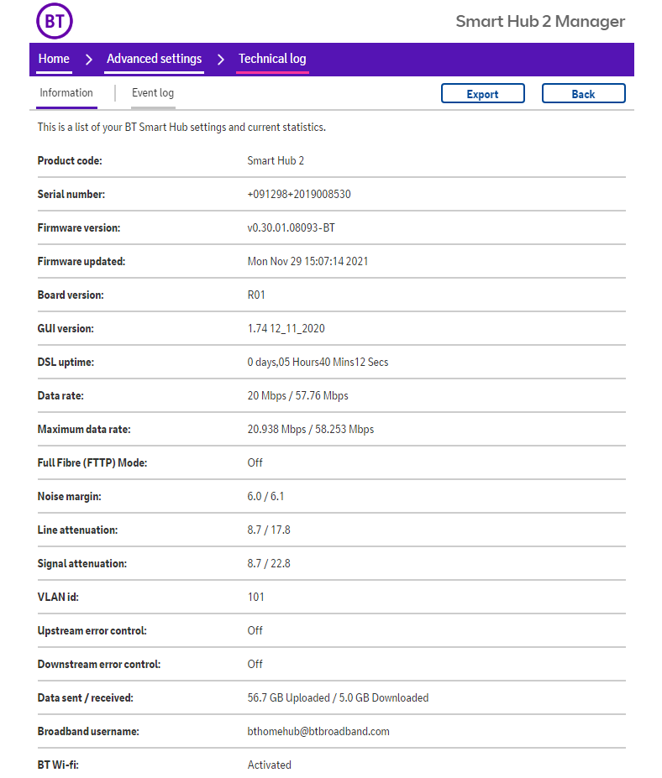The width and height of the screenshot is (662, 778).
Task: Click the Full Fibre (FTTP) Mode label
Action: pos(92,463)
